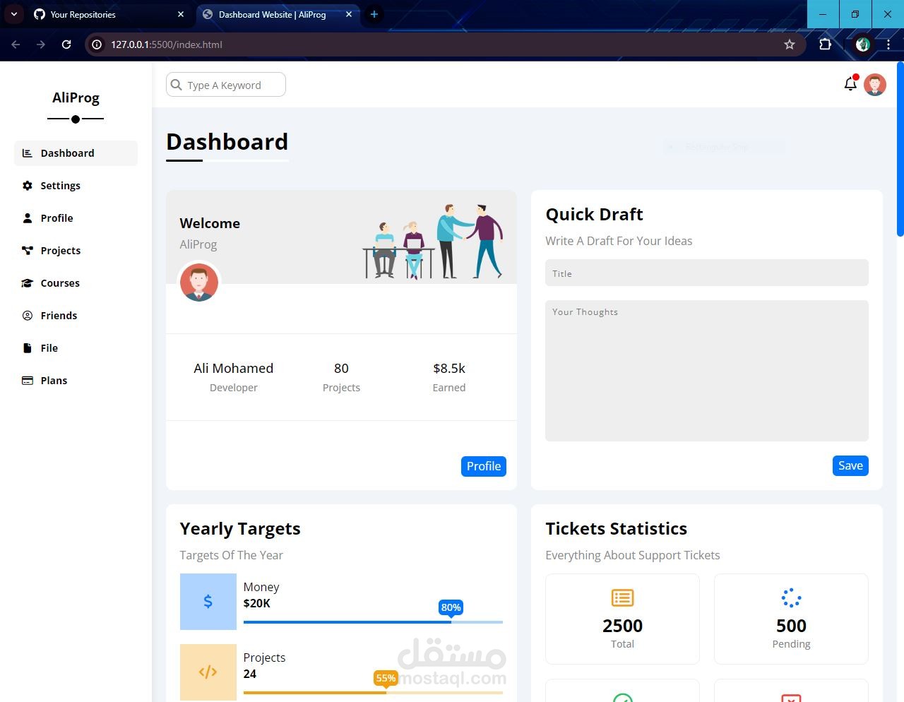Viewport: 904px width, 702px height.
Task: Open notifications with the bell icon
Action: click(x=850, y=83)
